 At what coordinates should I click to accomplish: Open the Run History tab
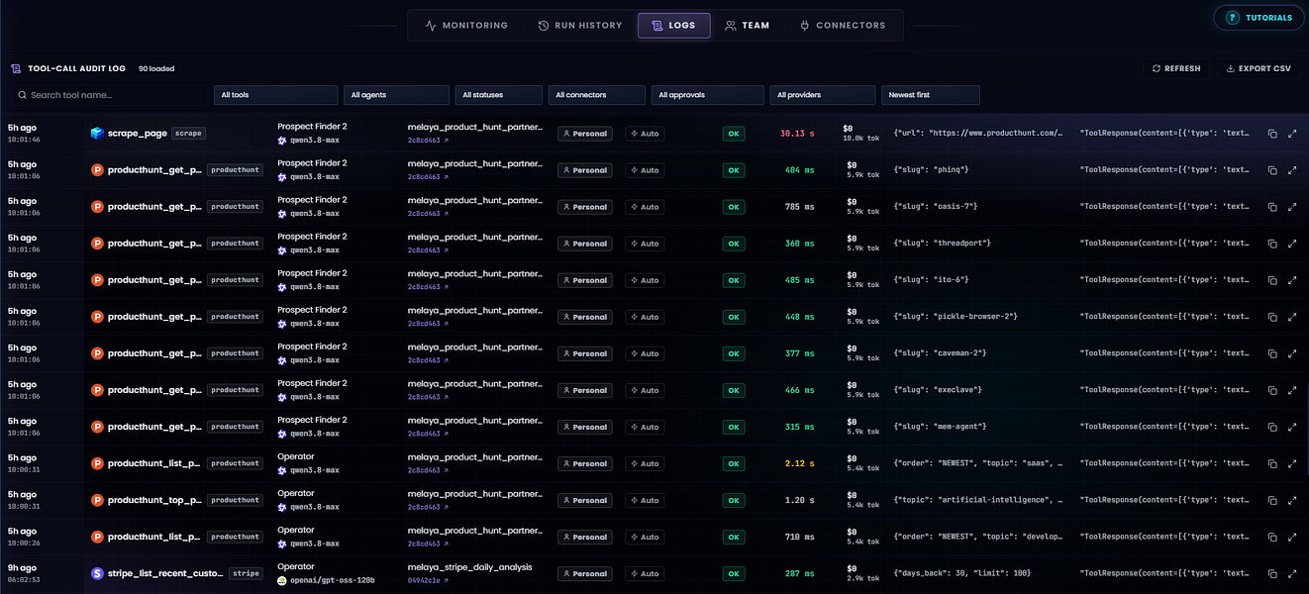click(x=580, y=26)
